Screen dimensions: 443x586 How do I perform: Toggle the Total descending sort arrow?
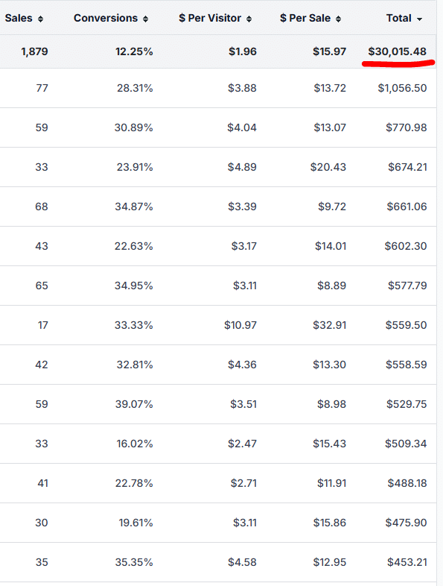(419, 19)
